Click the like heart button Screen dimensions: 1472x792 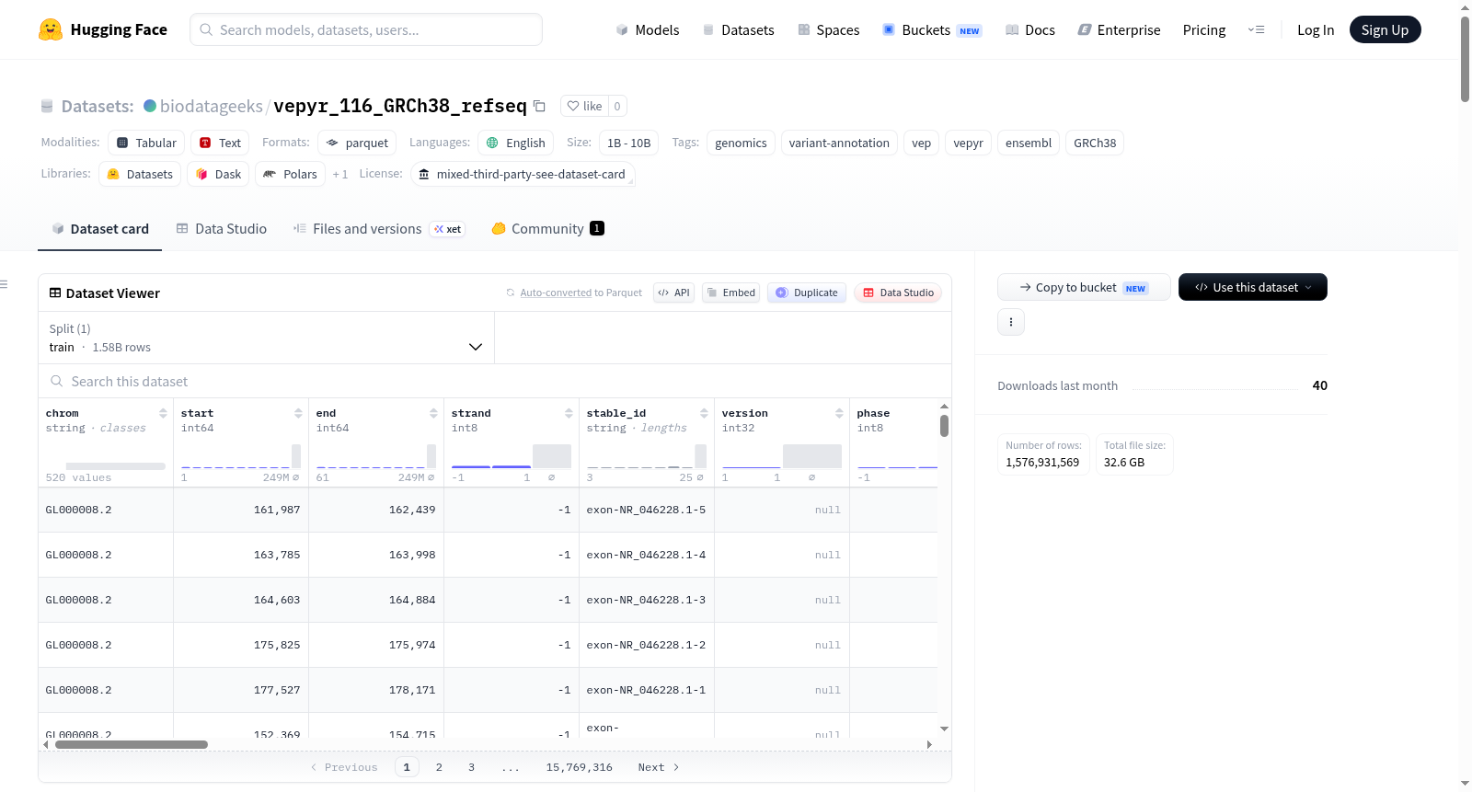[x=584, y=106]
